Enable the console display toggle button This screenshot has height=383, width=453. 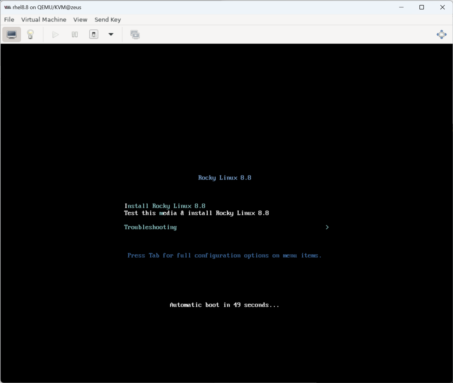click(x=12, y=35)
